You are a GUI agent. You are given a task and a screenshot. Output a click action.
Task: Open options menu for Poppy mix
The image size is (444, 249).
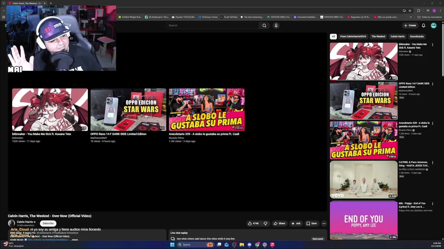432,204
